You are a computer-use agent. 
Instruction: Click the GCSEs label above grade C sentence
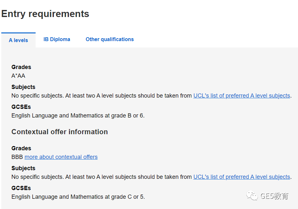pos(21,188)
